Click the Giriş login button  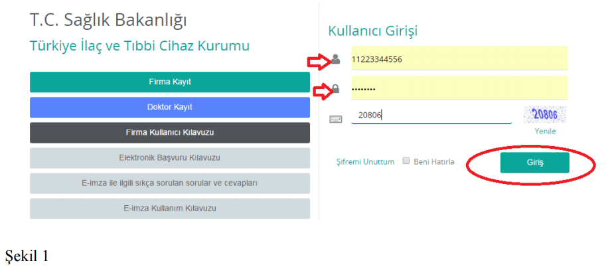click(x=534, y=163)
